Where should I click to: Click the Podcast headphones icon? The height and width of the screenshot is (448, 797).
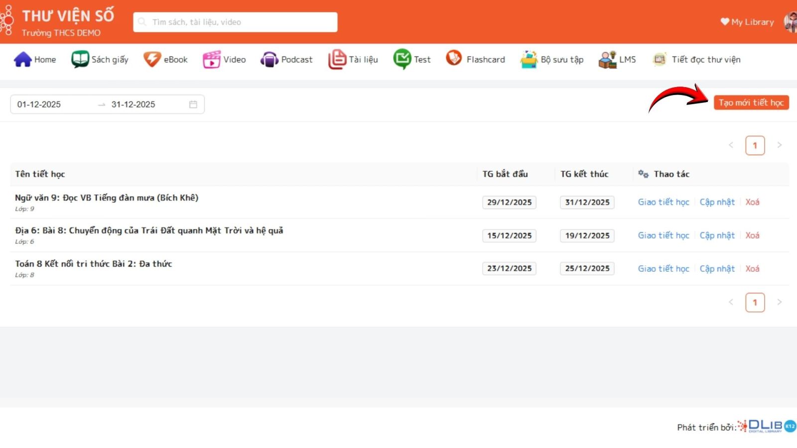[x=269, y=60]
